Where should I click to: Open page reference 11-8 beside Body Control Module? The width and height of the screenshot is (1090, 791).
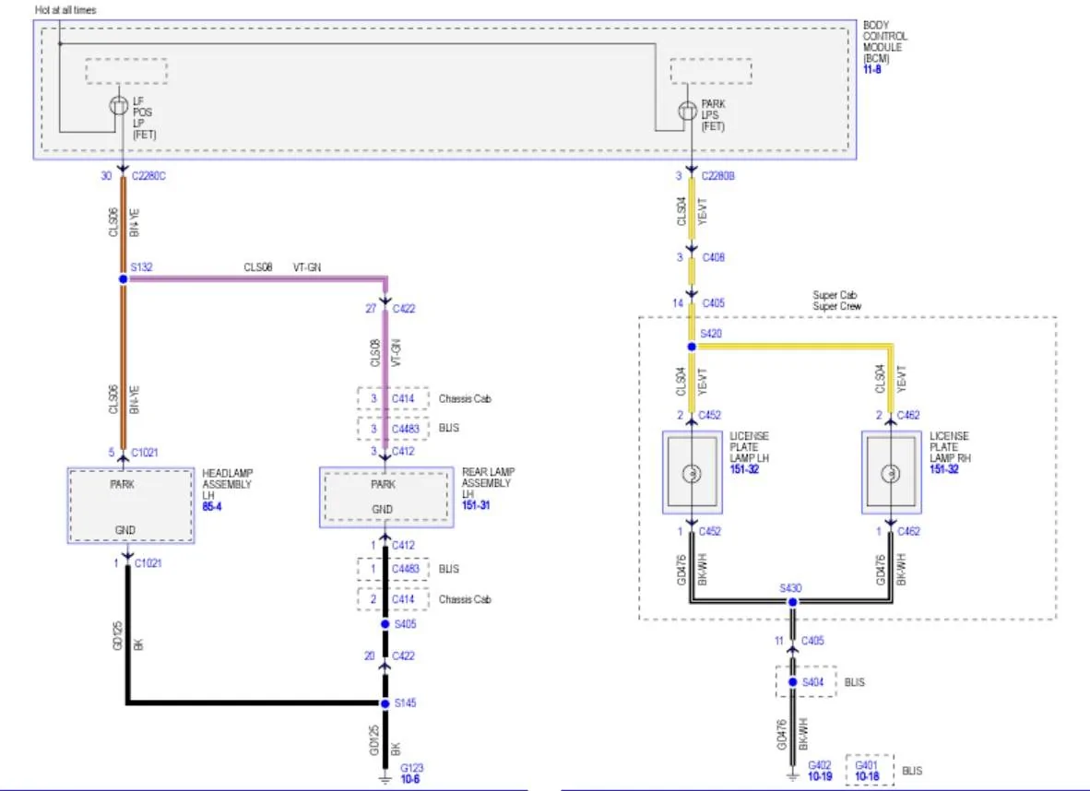(x=871, y=69)
